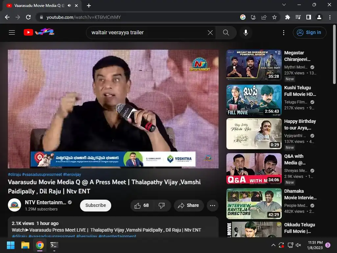The width and height of the screenshot is (337, 253).
Task: Open the #vaasadusupressmeet hashtag above title
Action: [x=42, y=175]
